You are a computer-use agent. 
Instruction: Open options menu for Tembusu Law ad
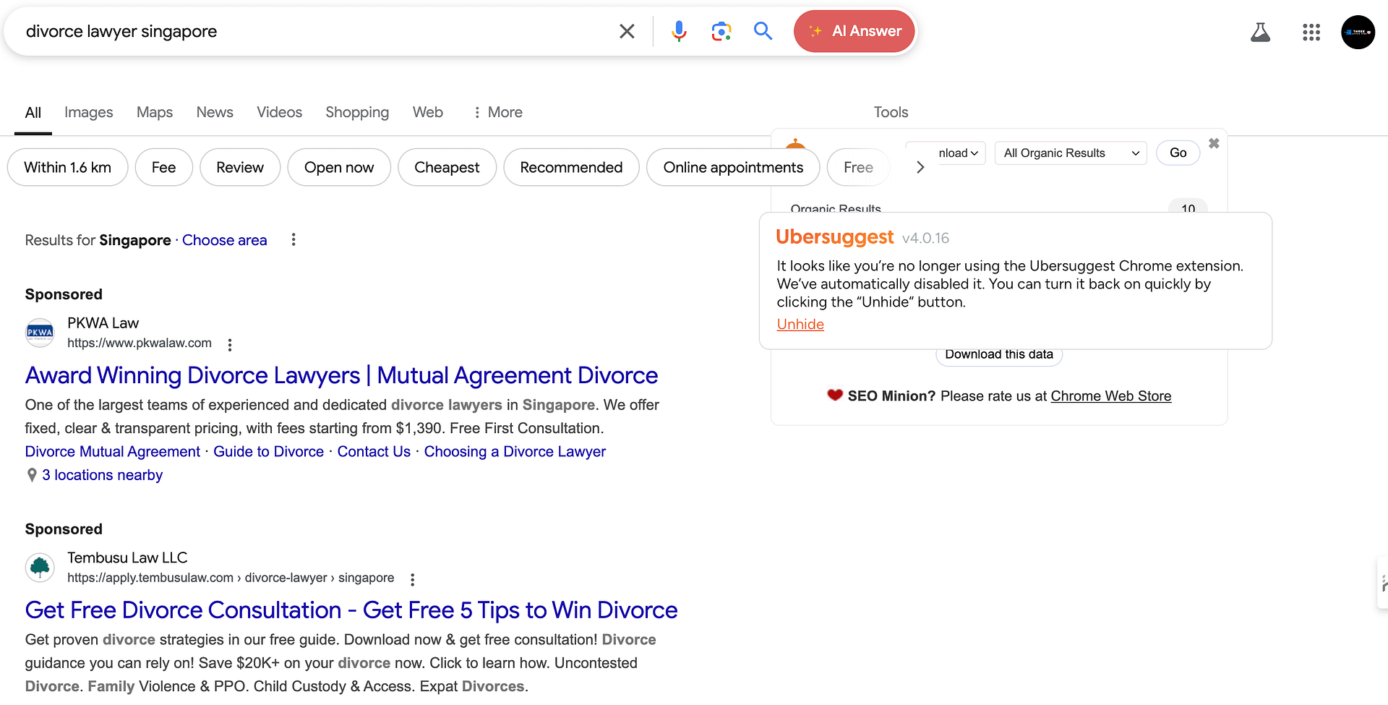click(x=412, y=579)
